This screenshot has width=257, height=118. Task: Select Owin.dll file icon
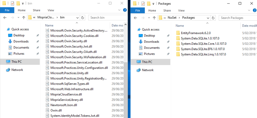click(48, 110)
